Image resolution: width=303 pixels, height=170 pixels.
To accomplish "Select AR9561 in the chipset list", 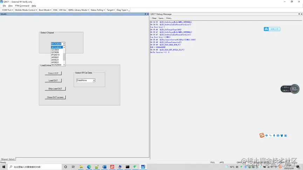I will click(57, 57).
